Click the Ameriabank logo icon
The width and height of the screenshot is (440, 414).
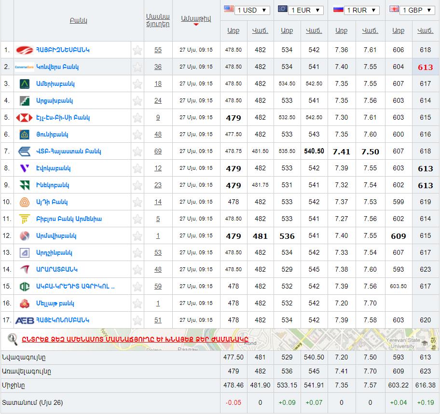(24, 84)
